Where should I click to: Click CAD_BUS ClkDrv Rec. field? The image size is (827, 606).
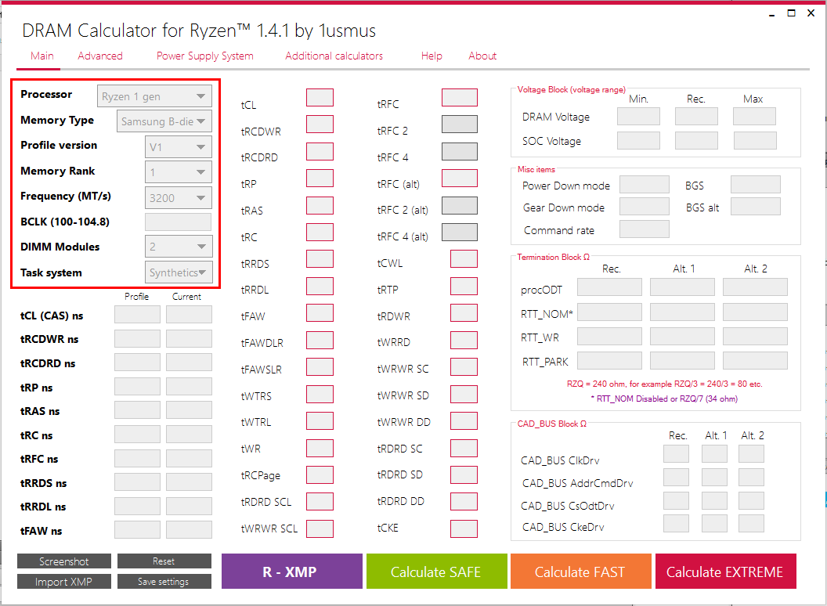click(676, 453)
